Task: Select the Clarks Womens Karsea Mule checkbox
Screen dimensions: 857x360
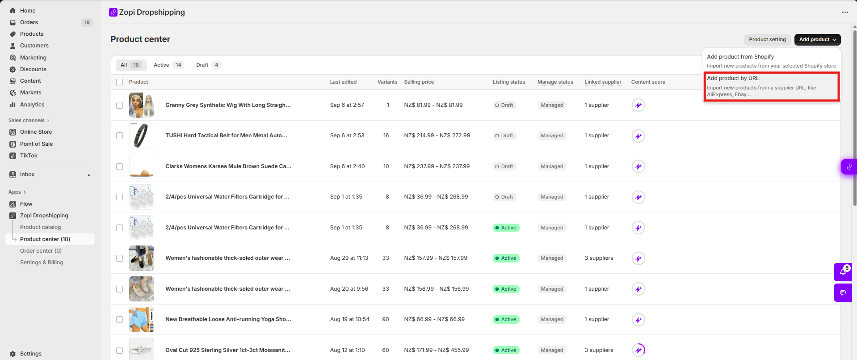Action: pos(119,166)
